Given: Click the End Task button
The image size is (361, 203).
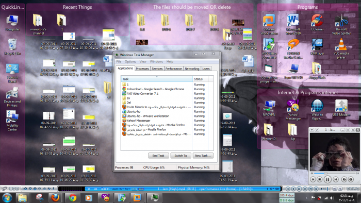Looking at the screenshot, I should click(158, 156).
